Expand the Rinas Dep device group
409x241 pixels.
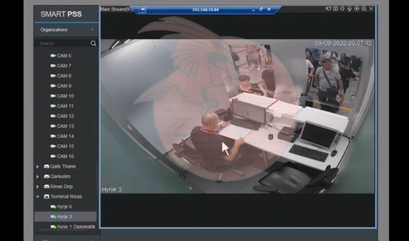pos(38,187)
